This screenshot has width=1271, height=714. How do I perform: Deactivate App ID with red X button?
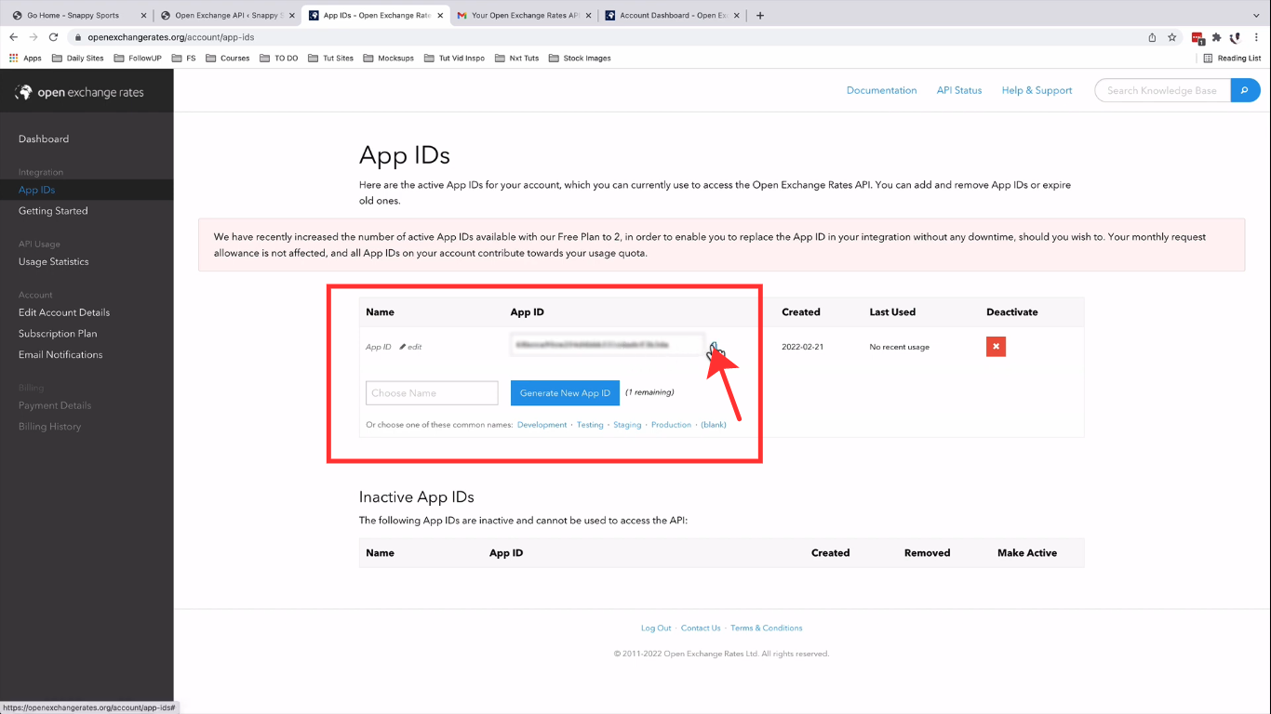coord(997,347)
